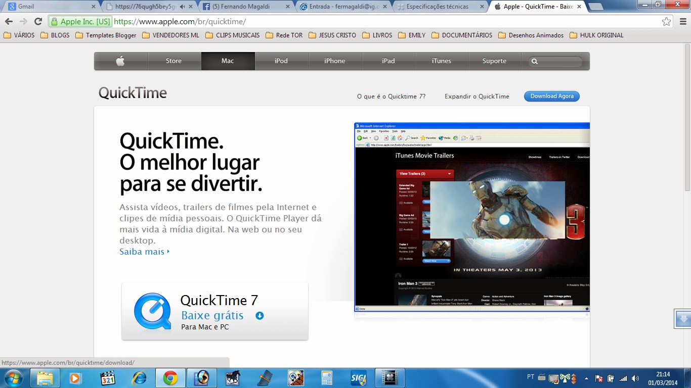
Task: Switch to the Entrada - fermagaldi@ig tab
Action: 343,7
